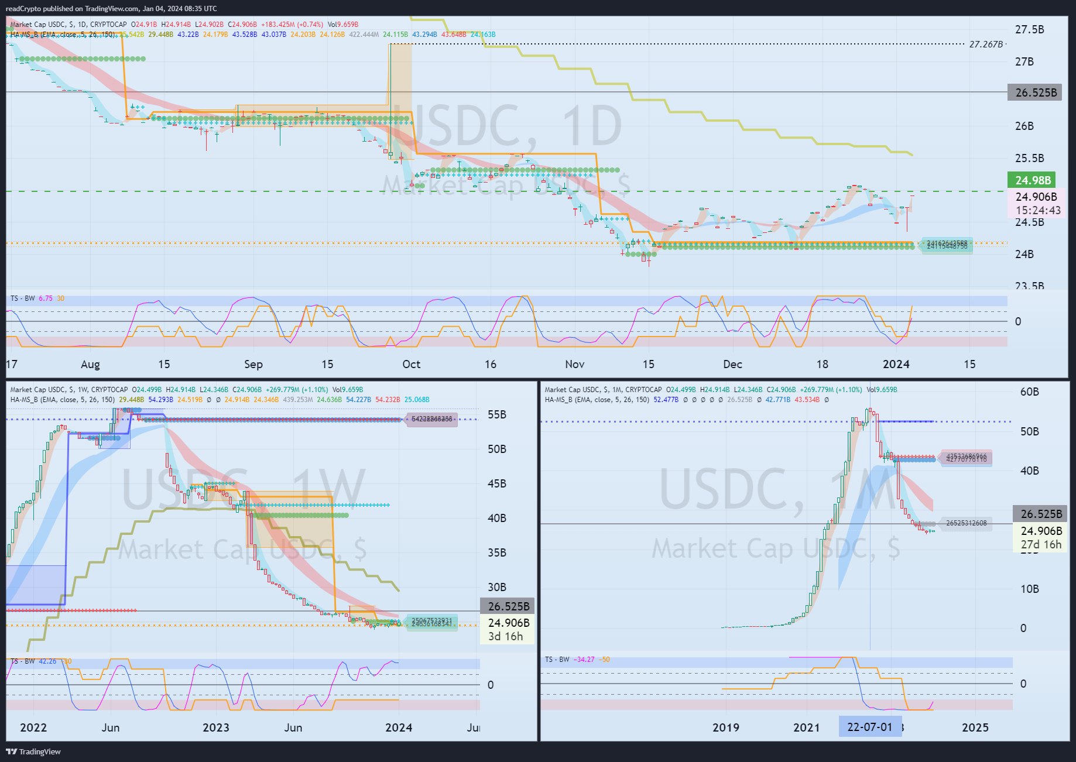Open the readCrypto published on TradingView header text

(x=111, y=8)
